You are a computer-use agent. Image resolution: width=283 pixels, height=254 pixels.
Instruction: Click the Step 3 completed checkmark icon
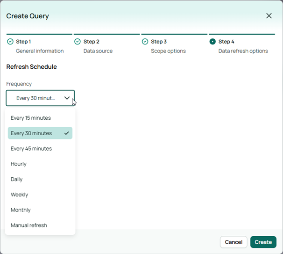tap(145, 42)
